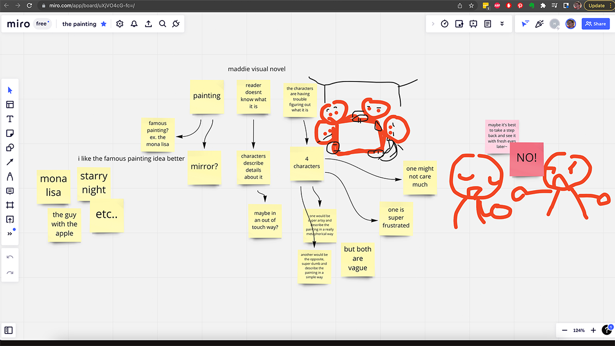
Task: Select the Shapes tool
Action: coord(10,148)
